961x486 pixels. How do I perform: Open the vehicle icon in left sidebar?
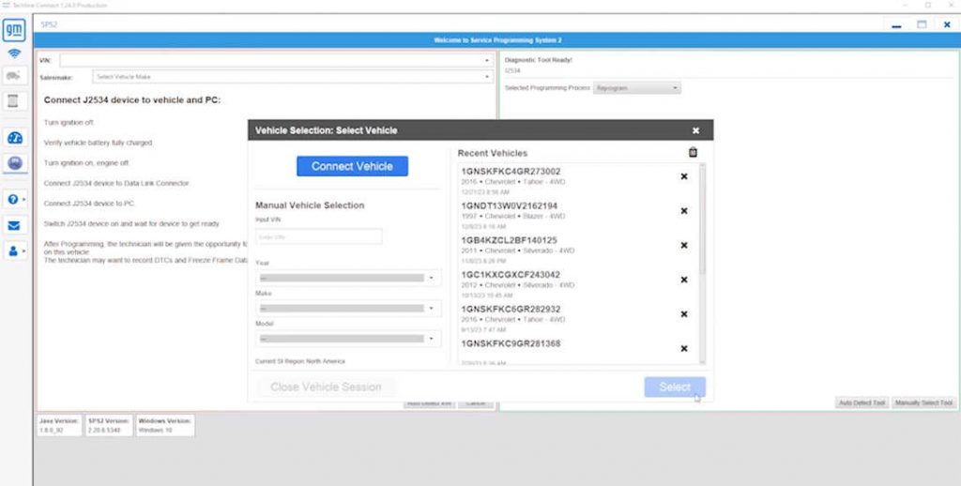14,75
